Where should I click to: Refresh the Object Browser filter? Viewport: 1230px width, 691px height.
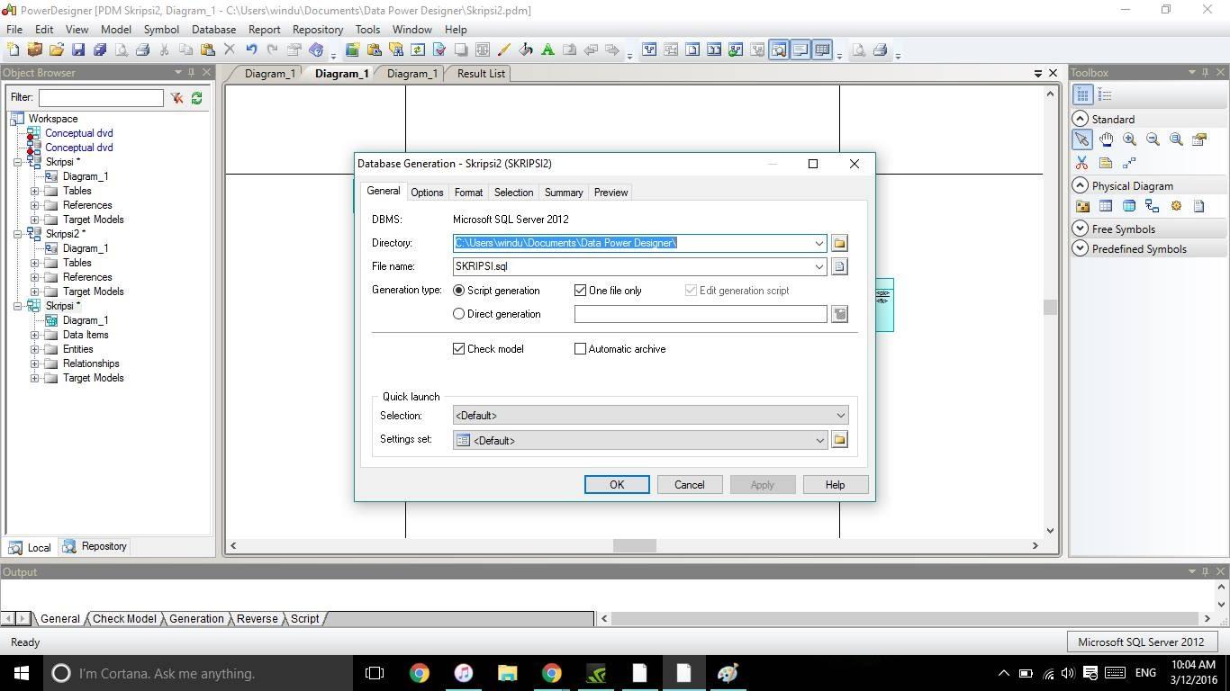196,97
